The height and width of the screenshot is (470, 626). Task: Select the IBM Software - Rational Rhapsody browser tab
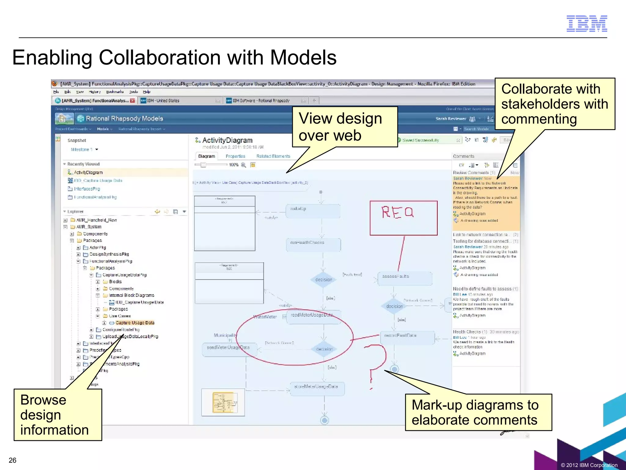point(266,100)
